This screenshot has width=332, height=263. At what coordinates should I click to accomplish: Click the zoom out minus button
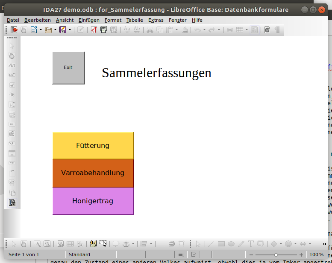(251, 255)
